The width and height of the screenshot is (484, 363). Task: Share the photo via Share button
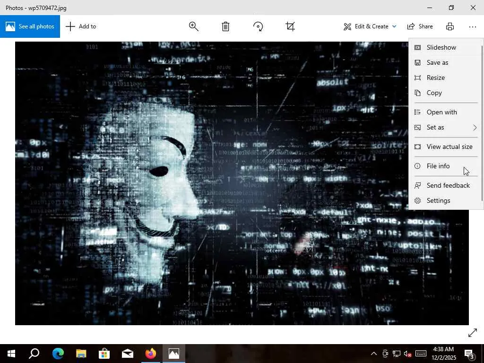[x=420, y=26]
